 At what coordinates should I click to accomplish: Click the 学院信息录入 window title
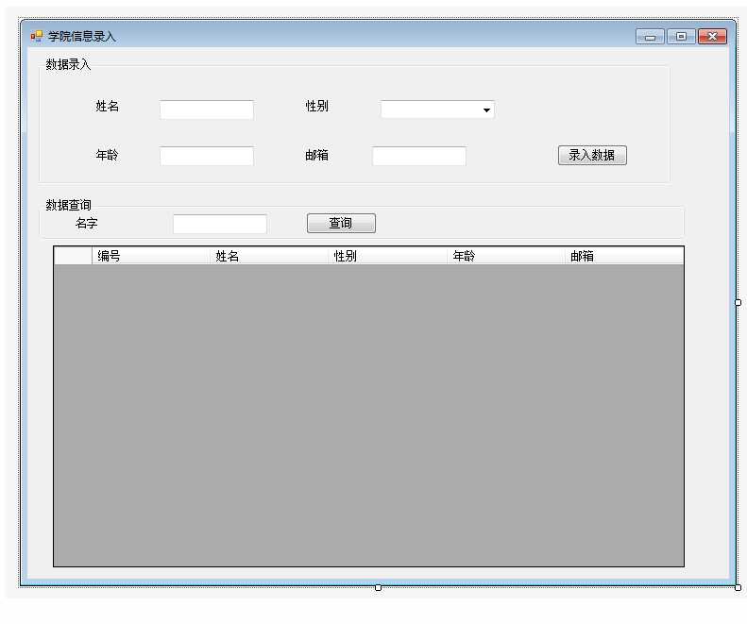point(81,36)
